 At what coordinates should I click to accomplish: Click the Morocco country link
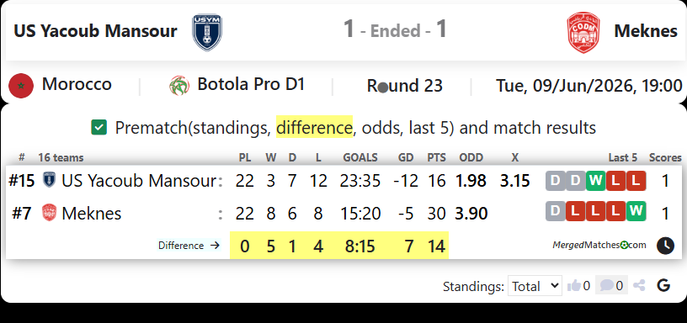tap(77, 84)
